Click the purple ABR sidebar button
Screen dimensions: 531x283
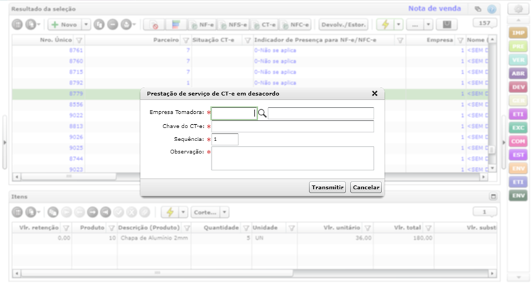pos(518,74)
